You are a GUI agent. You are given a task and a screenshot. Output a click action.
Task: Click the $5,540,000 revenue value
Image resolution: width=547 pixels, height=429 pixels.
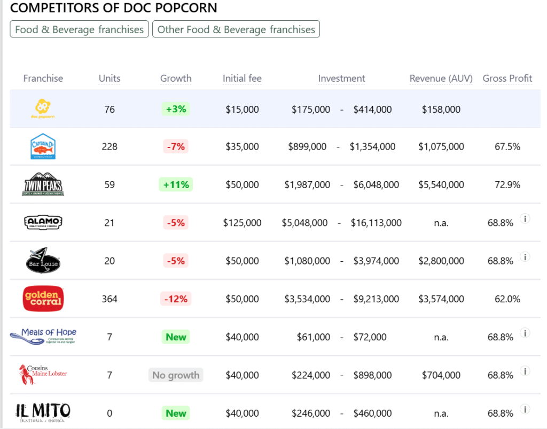(x=441, y=184)
